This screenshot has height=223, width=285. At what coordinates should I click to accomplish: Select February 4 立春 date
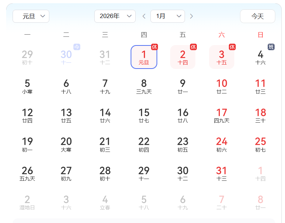tap(105, 202)
